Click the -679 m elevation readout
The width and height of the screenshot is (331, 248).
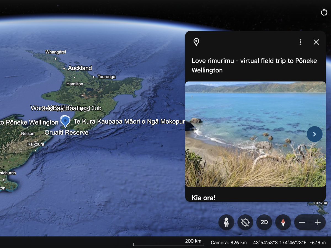pos(317,242)
